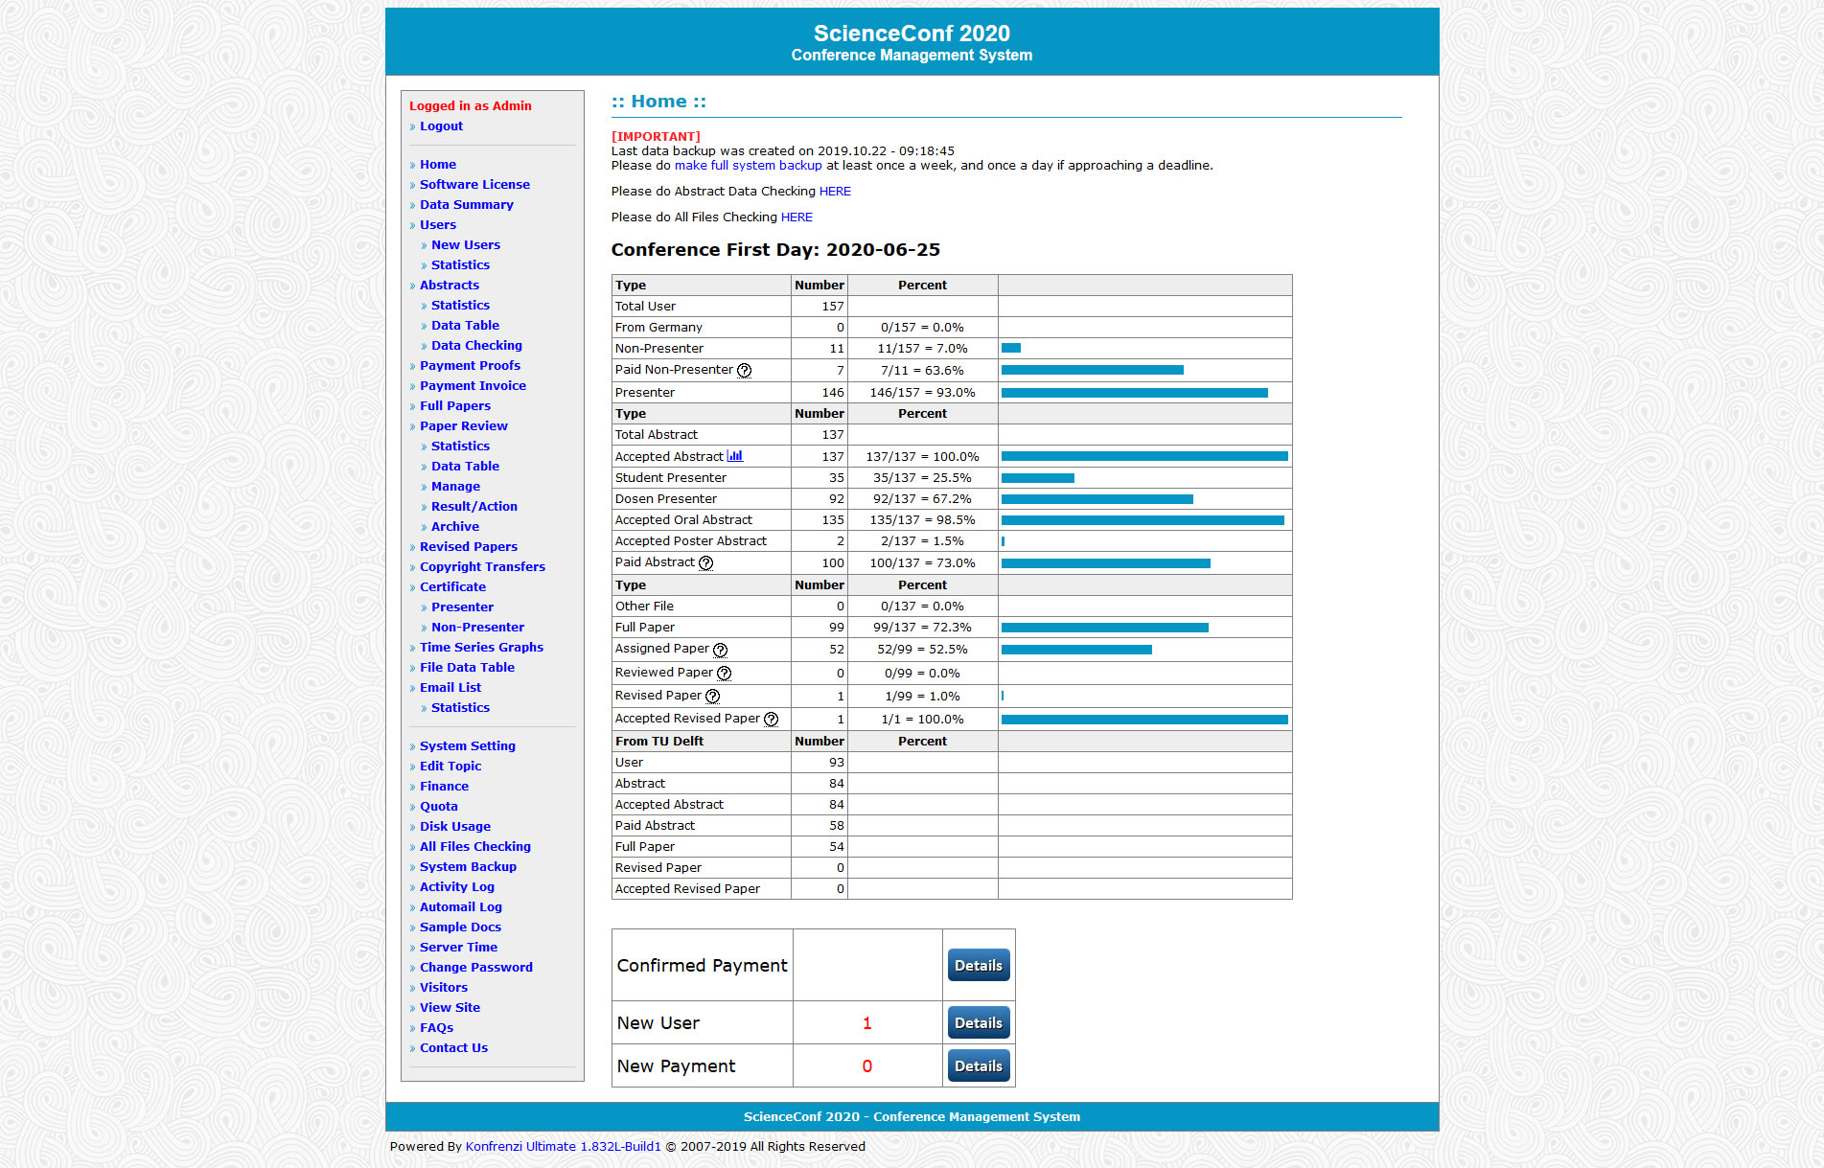The image size is (1824, 1168).
Task: Follow the make full system backup link
Action: tap(748, 166)
